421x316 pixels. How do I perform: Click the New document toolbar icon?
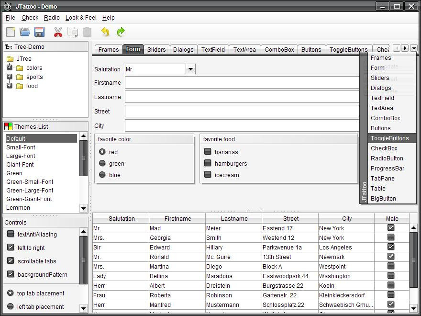click(x=11, y=32)
